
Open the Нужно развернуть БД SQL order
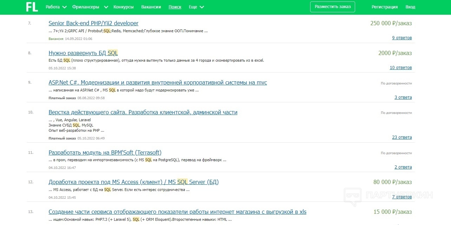83,53
